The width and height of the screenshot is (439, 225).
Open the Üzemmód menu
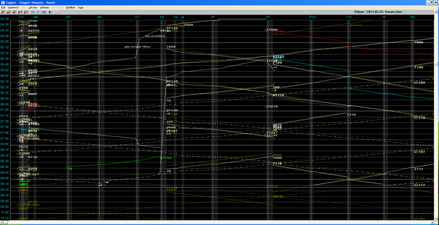pos(13,8)
